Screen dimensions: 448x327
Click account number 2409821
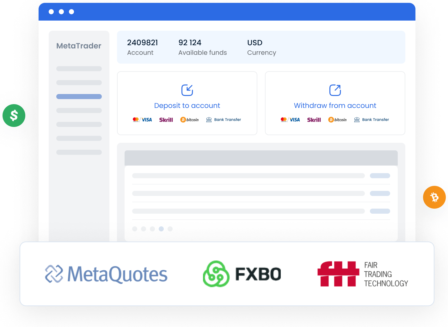coord(143,43)
